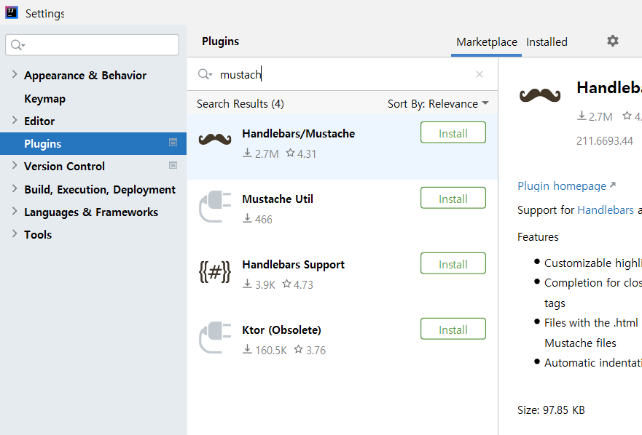Select the Mustache Util plugin title

[x=278, y=199]
